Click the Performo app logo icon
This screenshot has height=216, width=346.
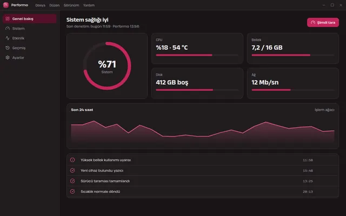tap(6, 5)
